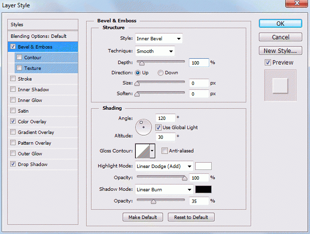
Task: Click the Shadow Opacity value field
Action: pyautogui.click(x=199, y=201)
